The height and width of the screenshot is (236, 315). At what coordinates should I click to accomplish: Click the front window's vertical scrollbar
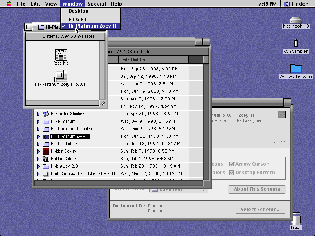pyautogui.click(x=102, y=70)
